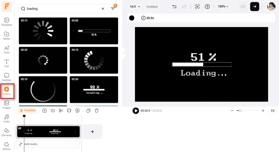Click the timeline zoom slider handle
The image size is (279, 152).
point(240,111)
